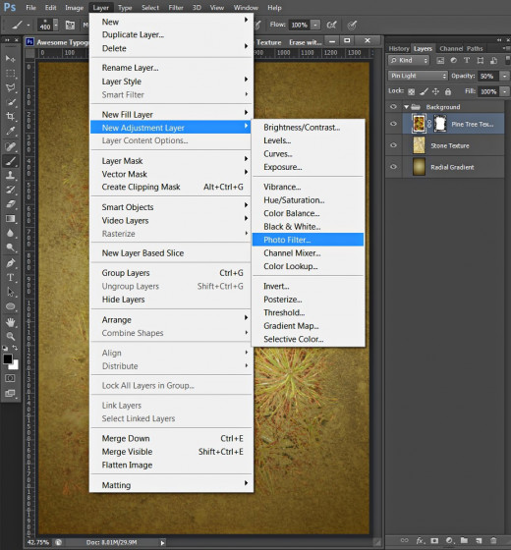Choose Gradient Map from submenu
The height and width of the screenshot is (550, 511).
tap(308, 326)
